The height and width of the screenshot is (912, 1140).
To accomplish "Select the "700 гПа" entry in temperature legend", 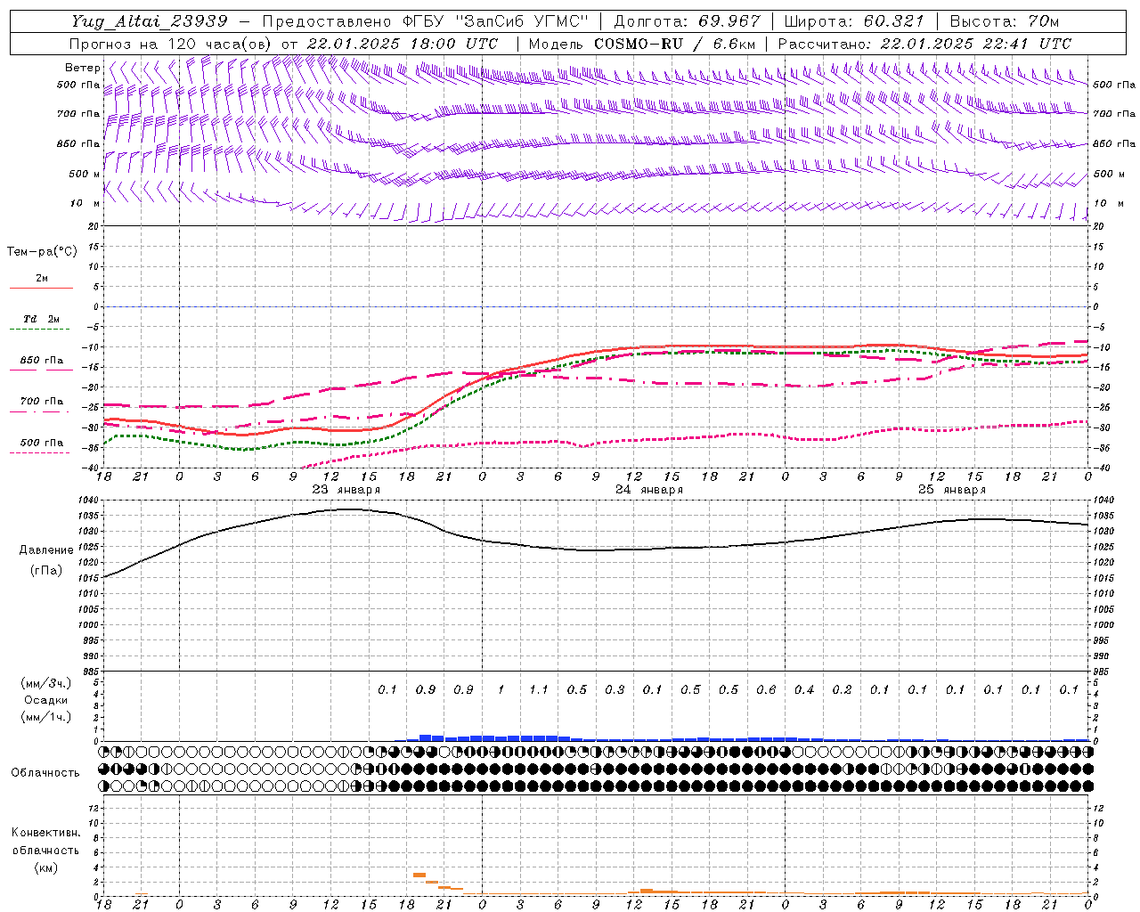I will click(x=42, y=402).
